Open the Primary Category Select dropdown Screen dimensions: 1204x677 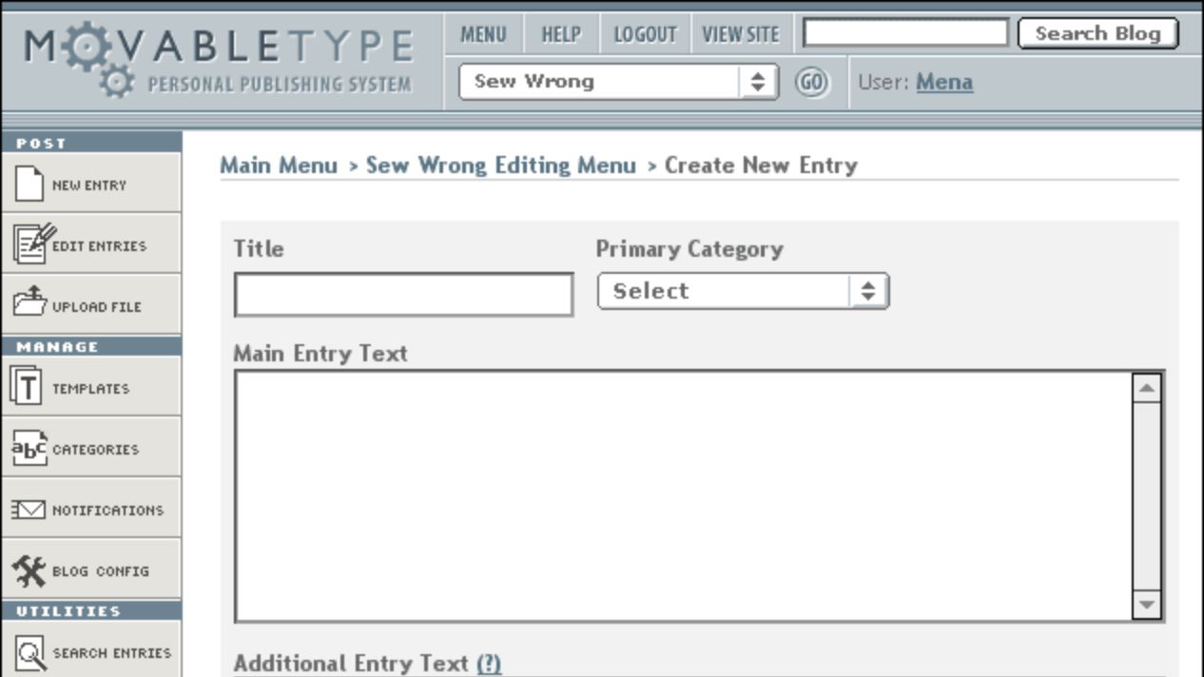[x=743, y=291]
